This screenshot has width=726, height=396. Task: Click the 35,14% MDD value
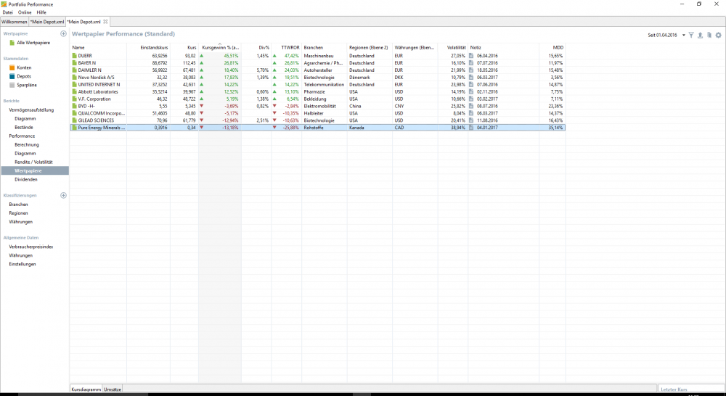click(555, 128)
